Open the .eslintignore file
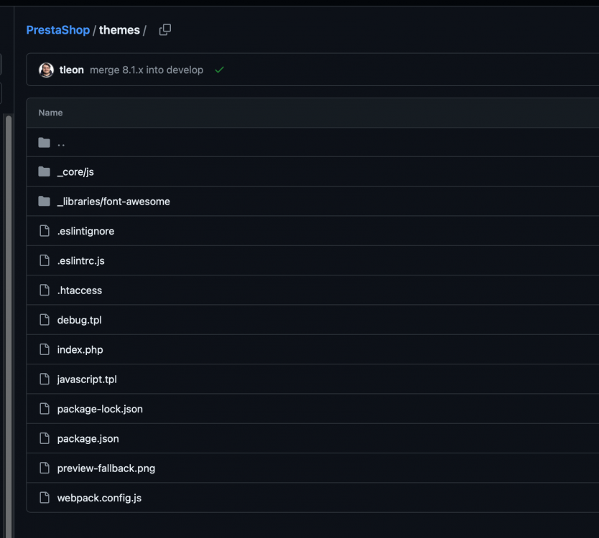This screenshot has height=538, width=599. pyautogui.click(x=85, y=231)
